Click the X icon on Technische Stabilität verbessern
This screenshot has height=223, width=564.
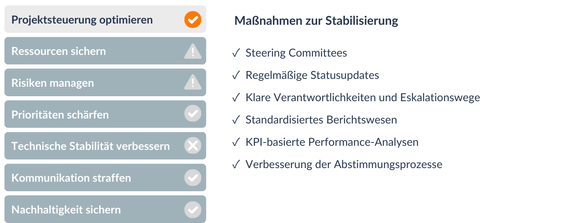pos(193,146)
